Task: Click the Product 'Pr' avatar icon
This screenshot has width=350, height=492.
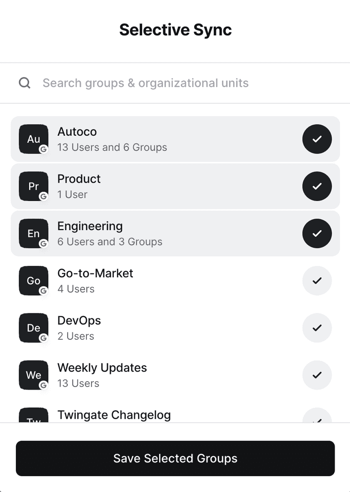Action: pyautogui.click(x=34, y=186)
